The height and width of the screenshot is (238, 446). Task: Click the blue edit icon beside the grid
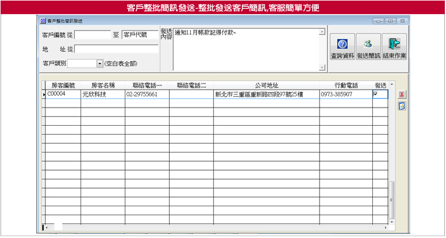(x=402, y=106)
